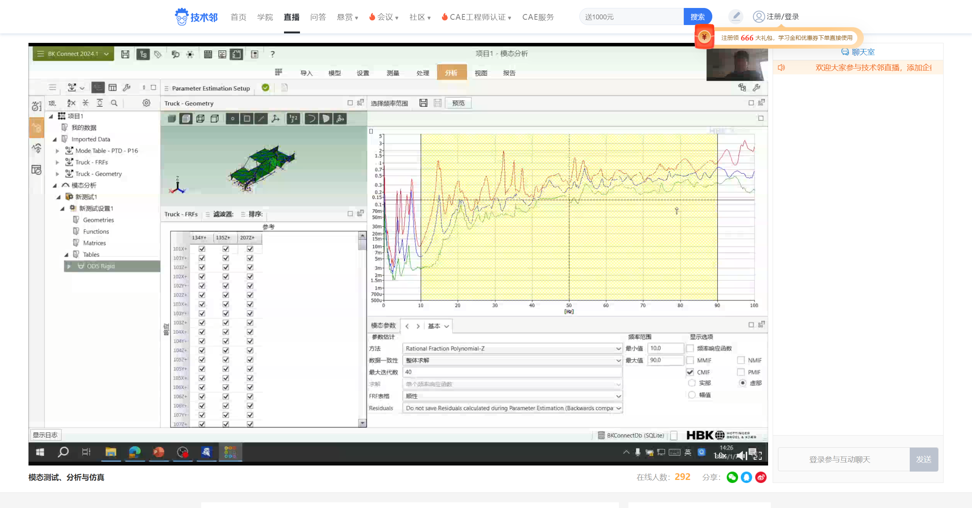Click the PowerPoint taskbar icon
The height and width of the screenshot is (508, 972).
pos(158,452)
